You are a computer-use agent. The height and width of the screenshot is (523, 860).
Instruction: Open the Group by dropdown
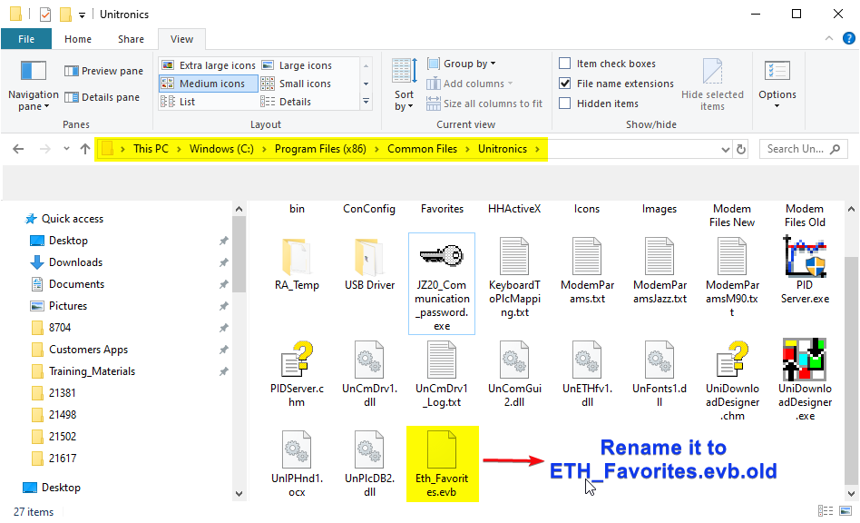469,64
